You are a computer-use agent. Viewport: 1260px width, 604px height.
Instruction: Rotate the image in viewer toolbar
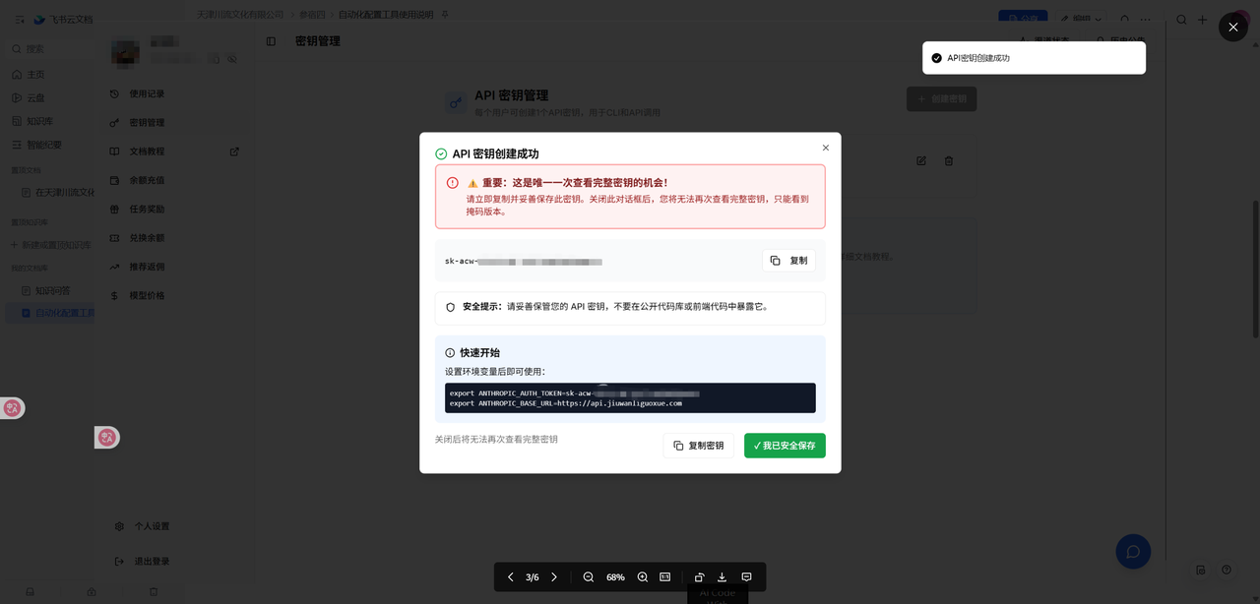pos(699,577)
